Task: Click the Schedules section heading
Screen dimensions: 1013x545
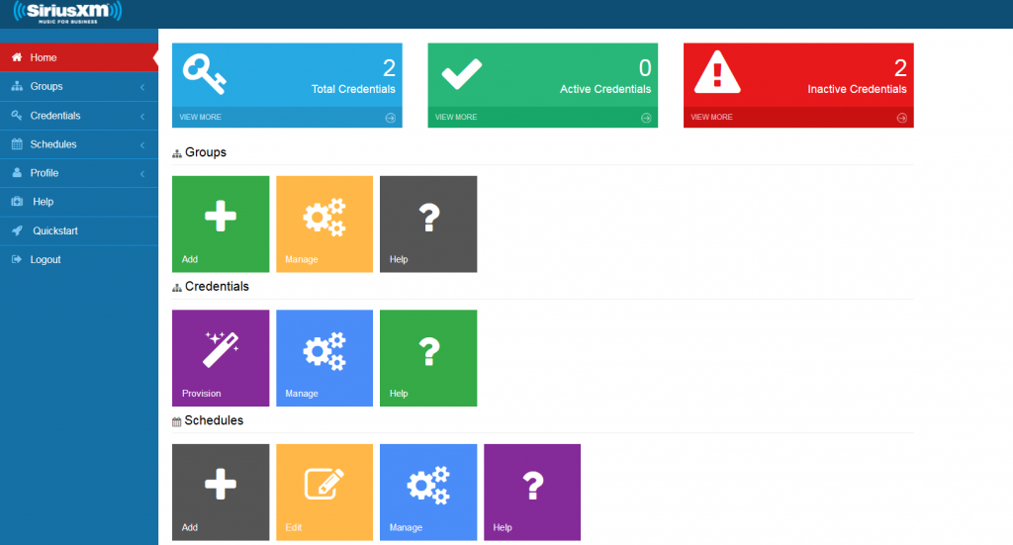Action: [x=214, y=420]
